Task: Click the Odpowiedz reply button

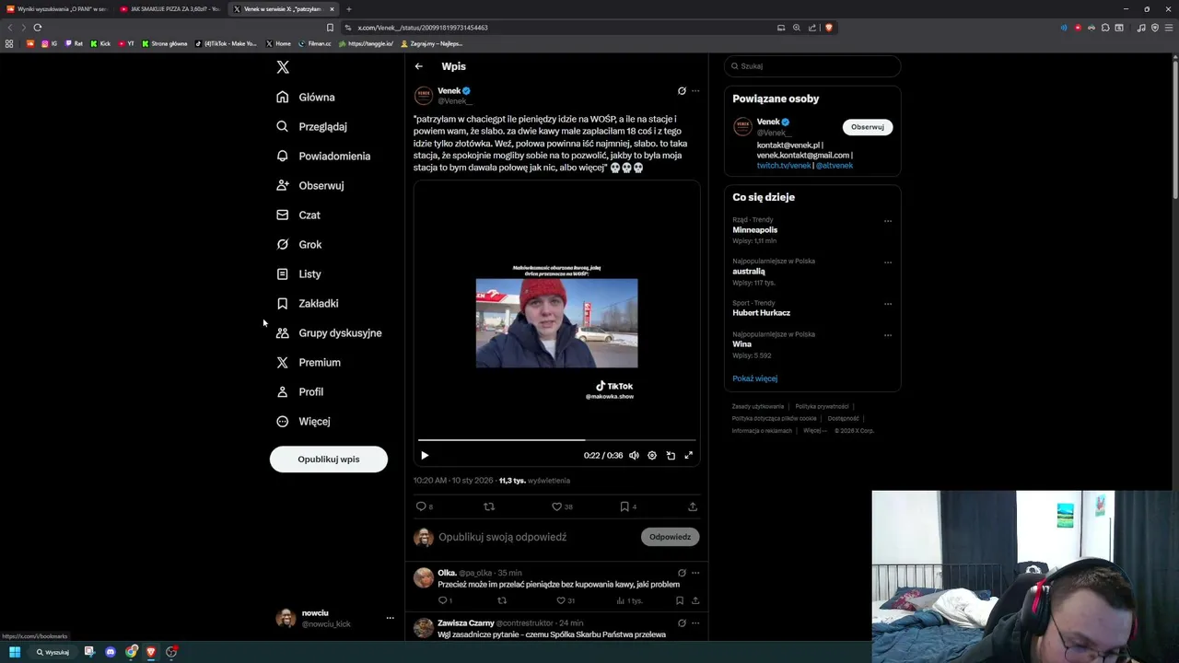Action: pos(670,537)
